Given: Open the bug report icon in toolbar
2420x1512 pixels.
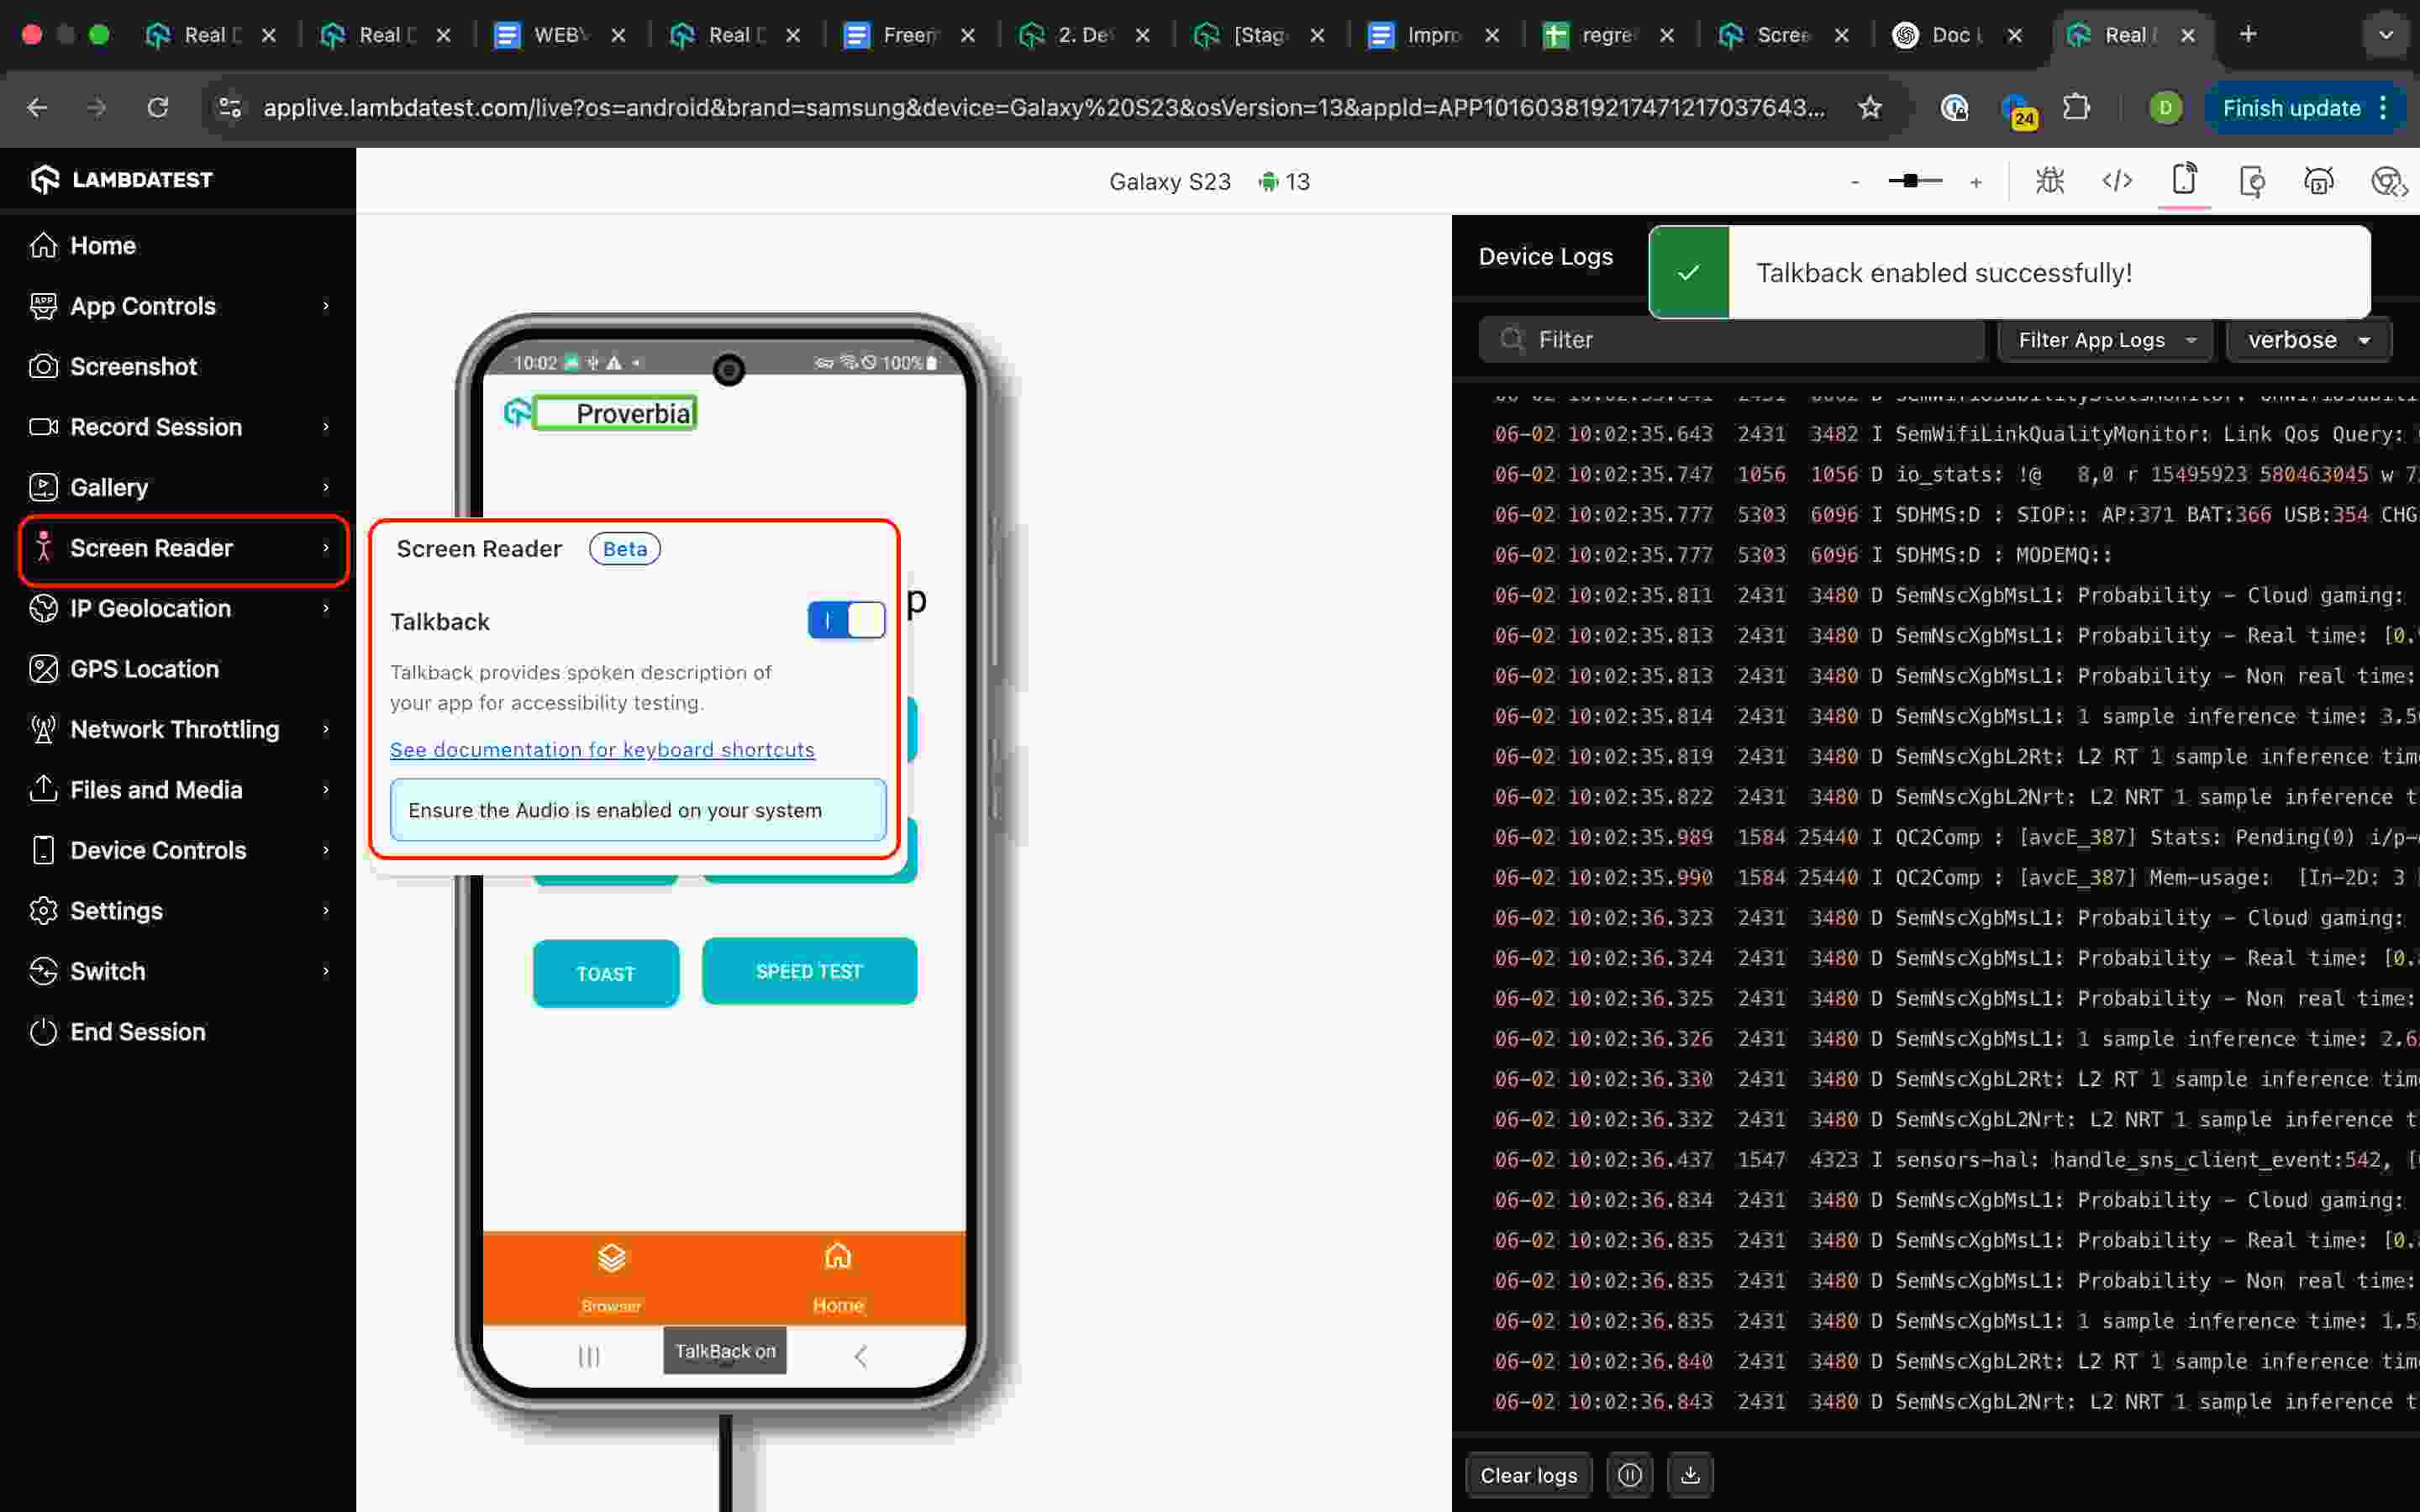Looking at the screenshot, I should click(x=2049, y=181).
